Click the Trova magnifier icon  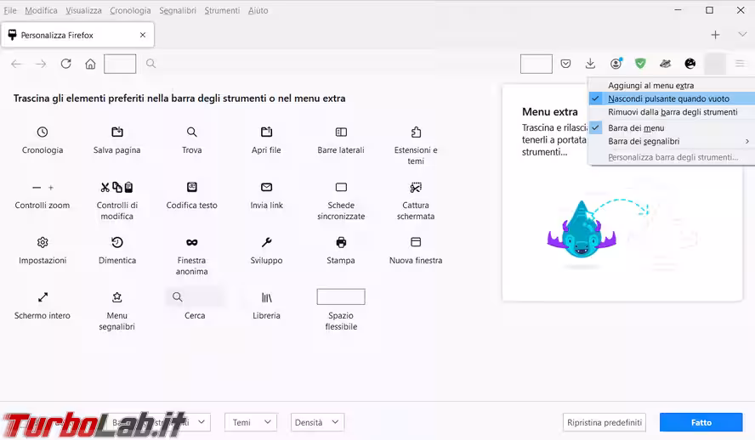click(191, 132)
